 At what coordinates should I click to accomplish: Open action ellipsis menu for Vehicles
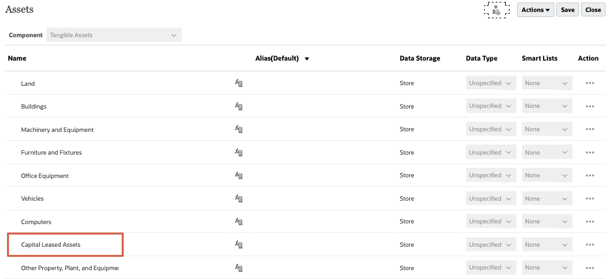[x=590, y=199]
